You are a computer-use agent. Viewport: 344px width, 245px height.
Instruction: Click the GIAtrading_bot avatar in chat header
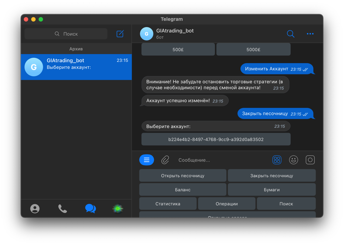tap(147, 34)
